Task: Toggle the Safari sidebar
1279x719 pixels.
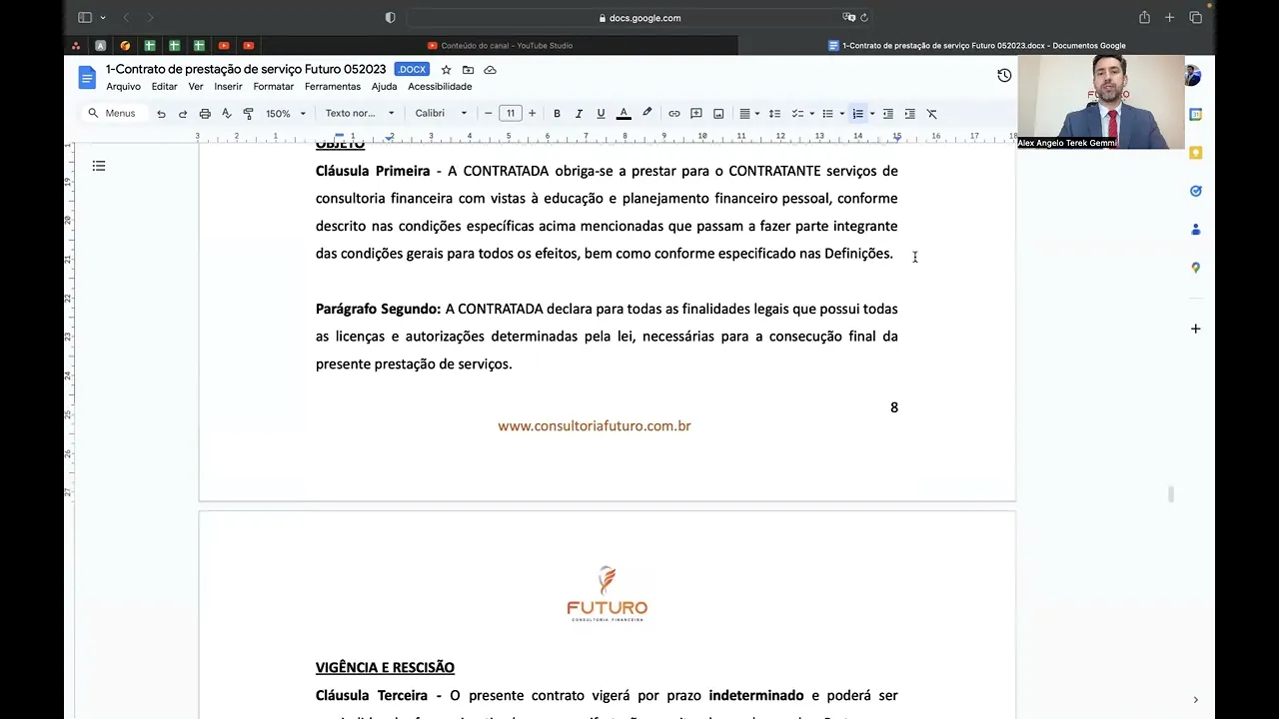Action: click(x=85, y=17)
